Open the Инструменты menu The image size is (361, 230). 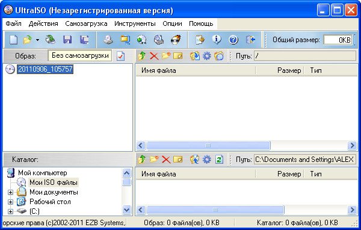135,23
